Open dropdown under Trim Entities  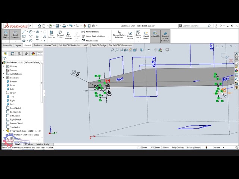pos(52,41)
